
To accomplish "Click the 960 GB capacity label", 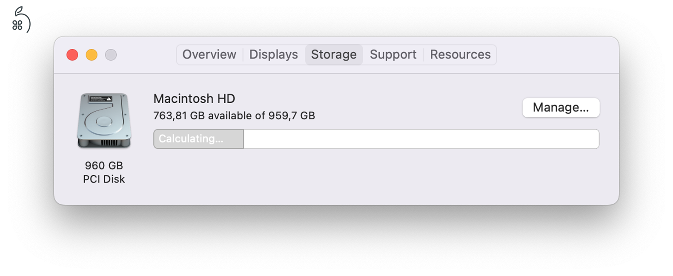I will [104, 166].
